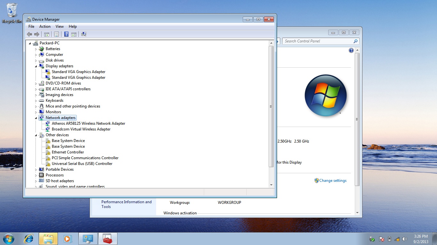
Task: Click the Action Center flag tray icon
Action: coord(381,239)
